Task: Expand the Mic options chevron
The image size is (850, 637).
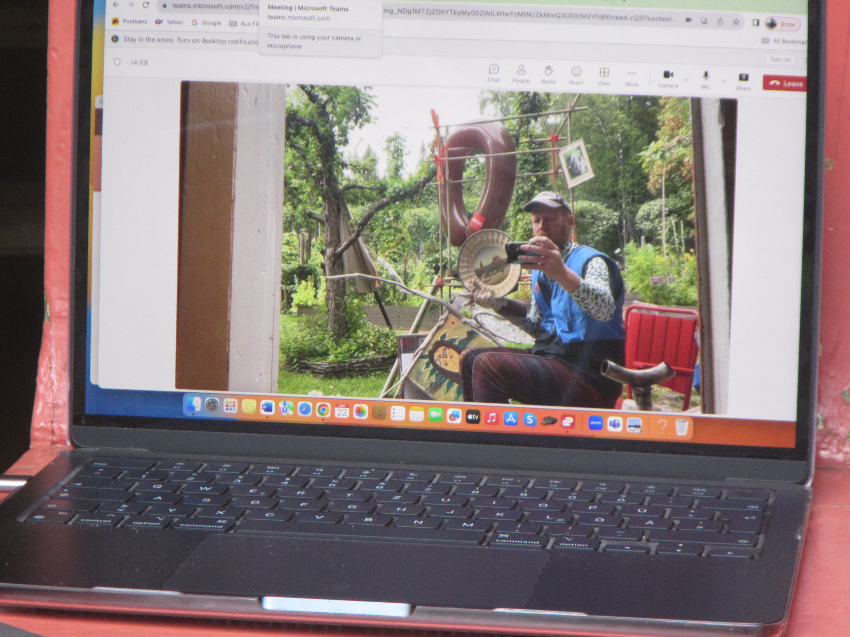Action: point(724,81)
